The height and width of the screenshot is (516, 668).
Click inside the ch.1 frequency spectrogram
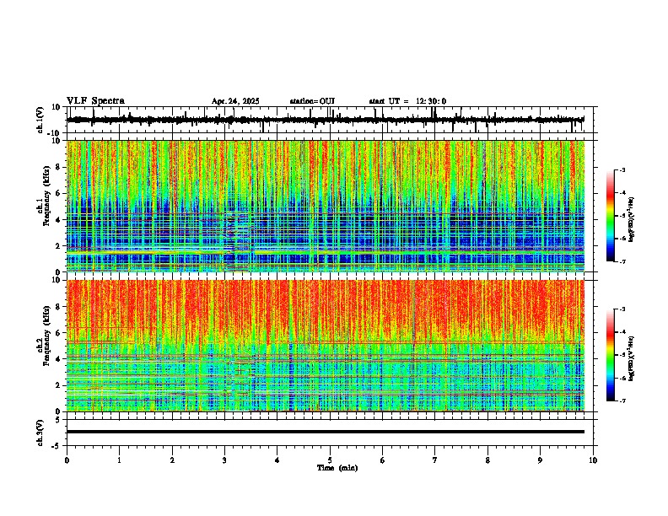[326, 206]
